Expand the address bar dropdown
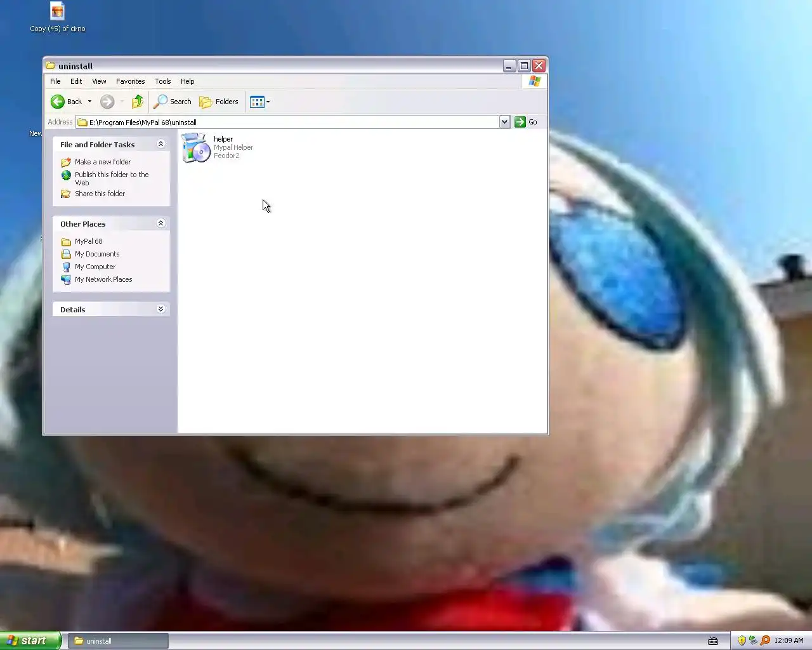 [504, 122]
